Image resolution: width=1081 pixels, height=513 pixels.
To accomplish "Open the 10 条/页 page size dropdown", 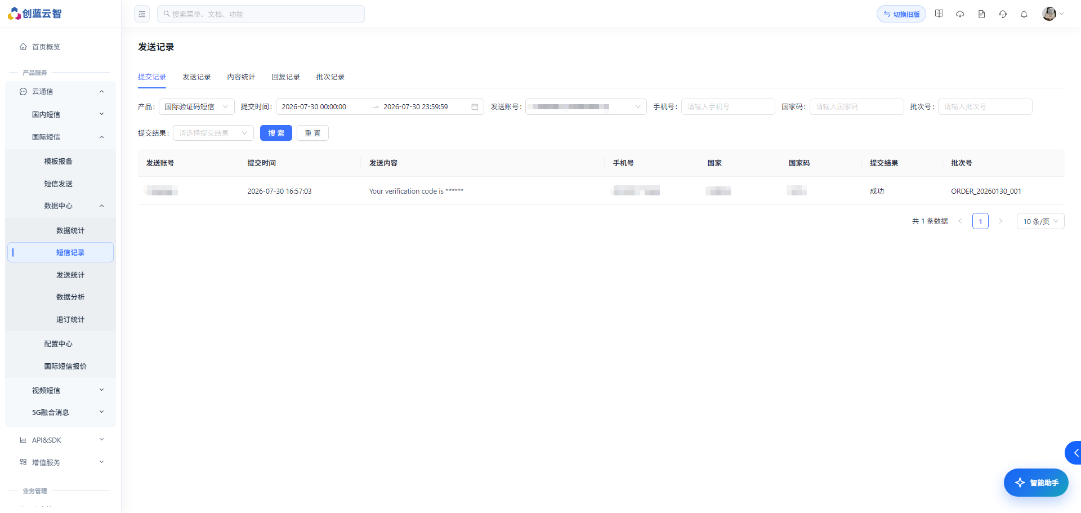I will point(1040,221).
